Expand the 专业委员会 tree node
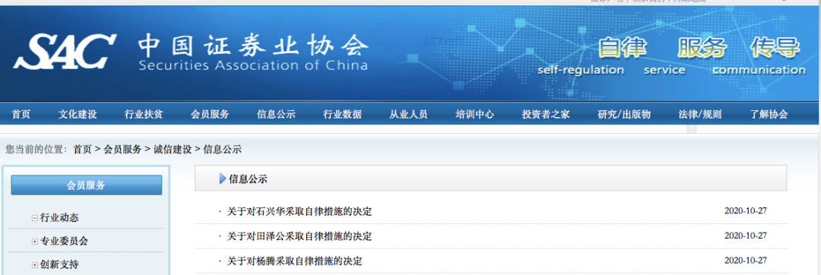 [x=34, y=242]
